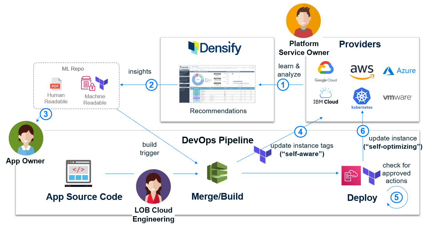
Task: Select the App Owner avatar
Action: tap(26, 138)
